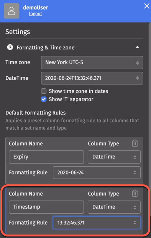Image resolution: width=151 pixels, height=238 pixels.
Task: Open the Time zone dropdown showing New York
Action: (x=92, y=62)
